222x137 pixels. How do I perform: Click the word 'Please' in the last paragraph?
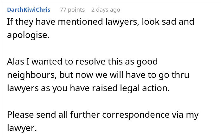(x=20, y=115)
